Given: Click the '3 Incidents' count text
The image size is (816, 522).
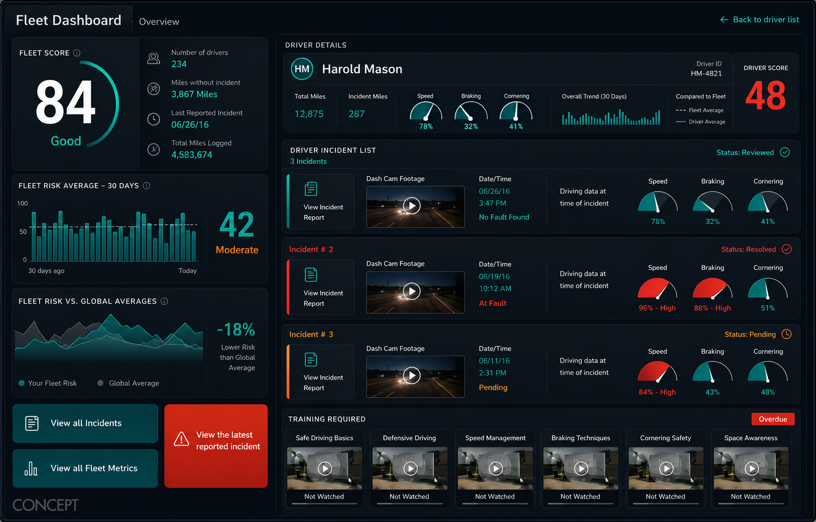Looking at the screenshot, I should (x=308, y=162).
